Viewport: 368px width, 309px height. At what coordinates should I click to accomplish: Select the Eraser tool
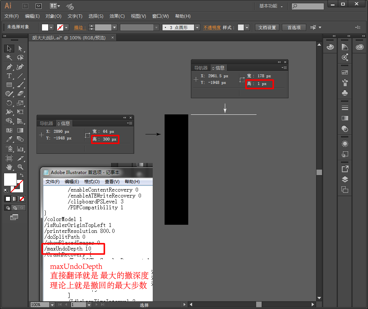pyautogui.click(x=20, y=93)
